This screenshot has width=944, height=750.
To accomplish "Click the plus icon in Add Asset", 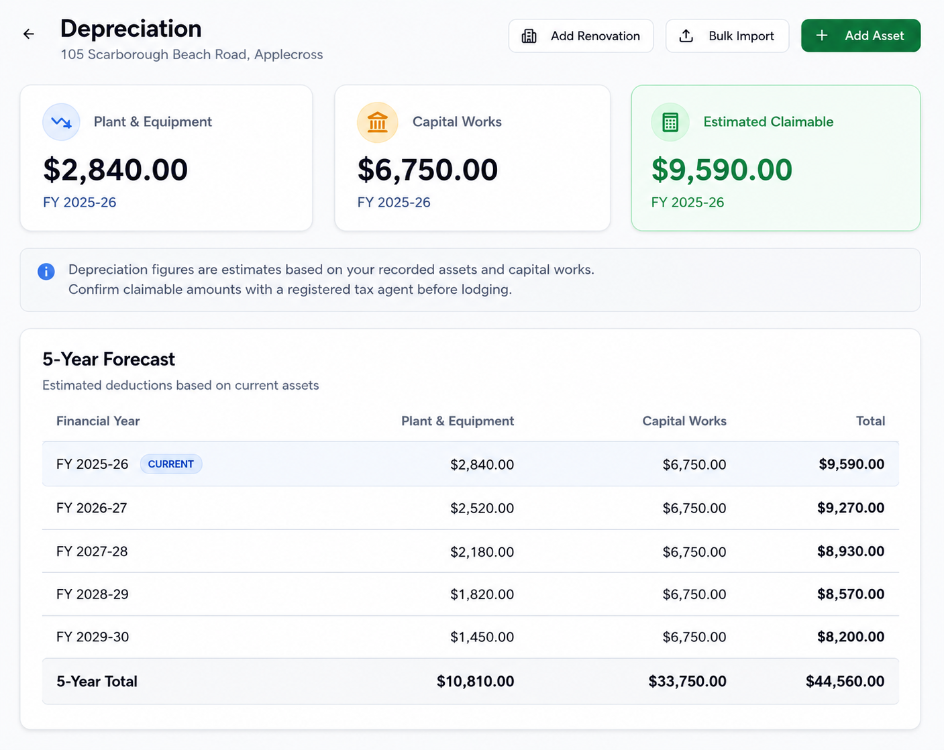I will point(822,36).
